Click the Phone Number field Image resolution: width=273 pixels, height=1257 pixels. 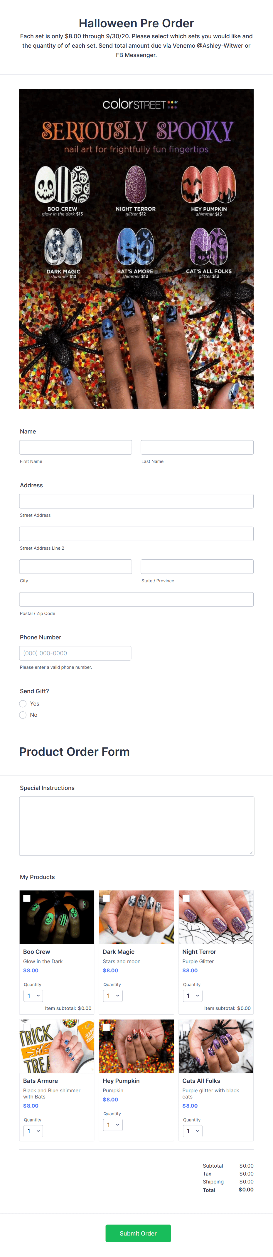75,653
